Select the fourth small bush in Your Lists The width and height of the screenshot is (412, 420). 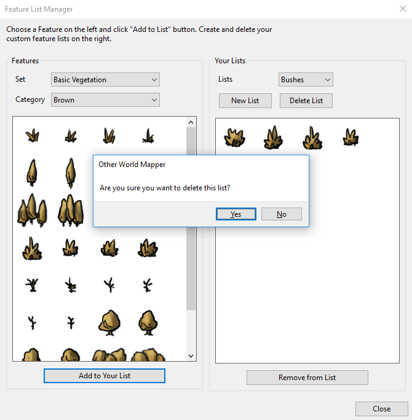[x=351, y=138]
